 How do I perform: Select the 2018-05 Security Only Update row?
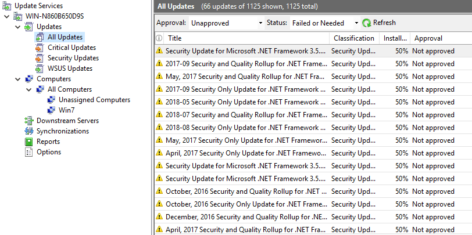[x=313, y=102]
